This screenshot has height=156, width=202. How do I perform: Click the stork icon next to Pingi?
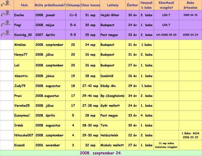pyautogui.click(x=6, y=25)
